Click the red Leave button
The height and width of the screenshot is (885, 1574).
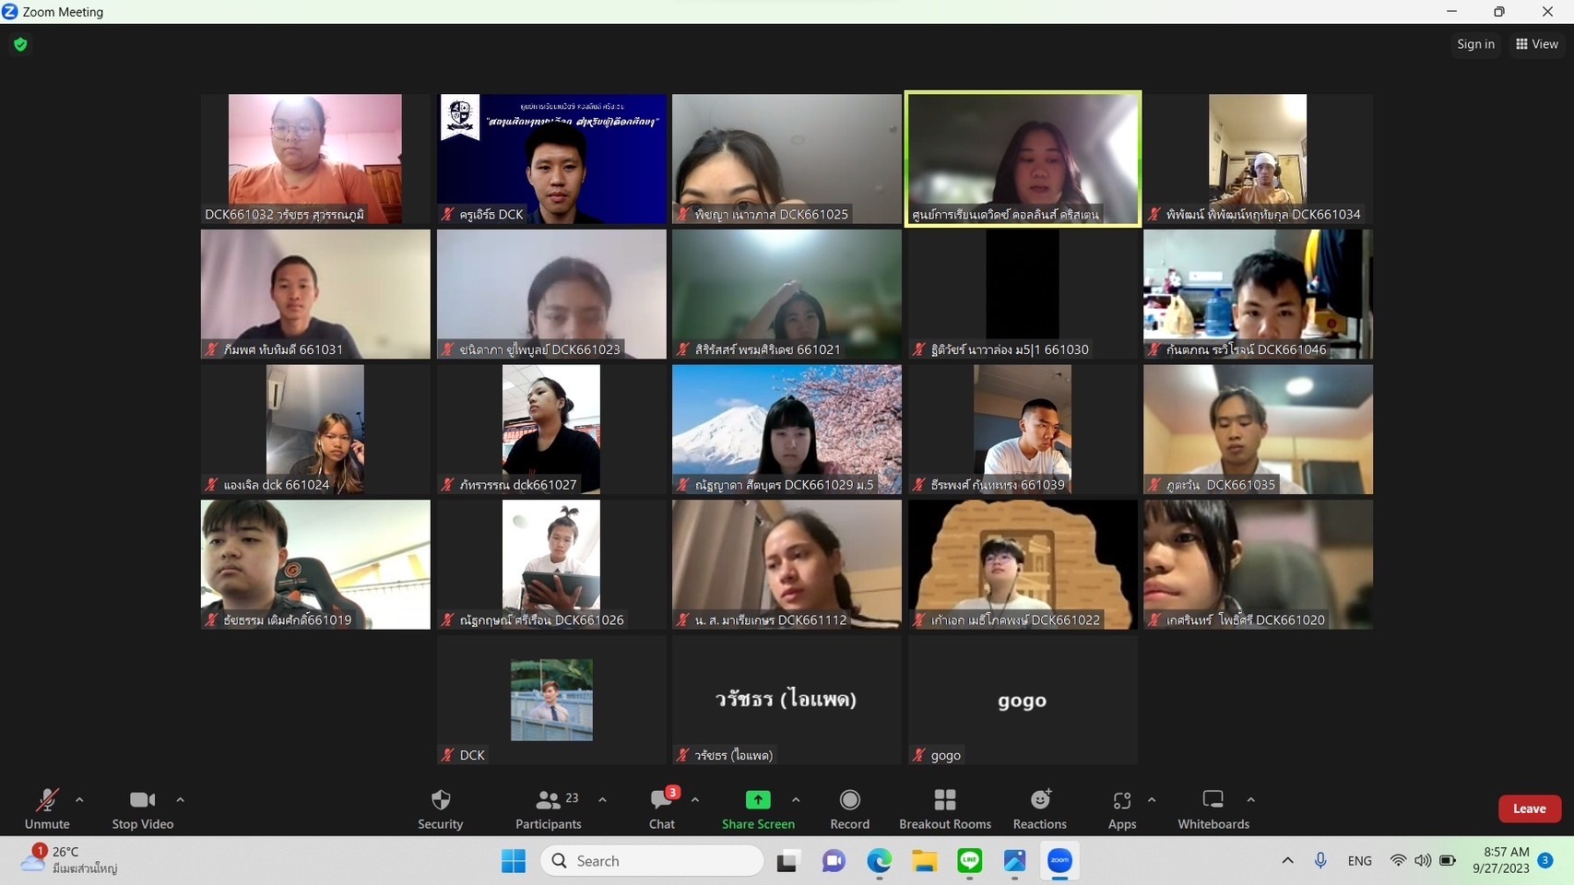(x=1529, y=808)
